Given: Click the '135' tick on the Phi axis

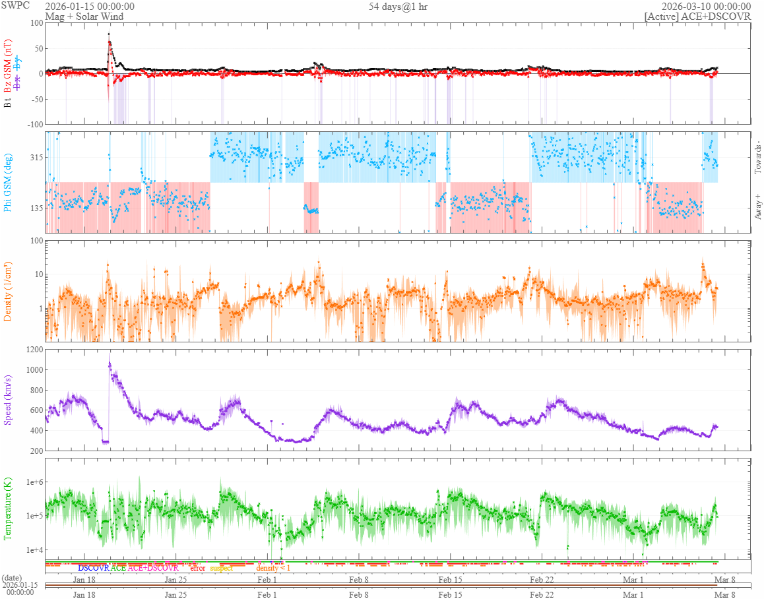Looking at the screenshot, I should tap(36, 208).
